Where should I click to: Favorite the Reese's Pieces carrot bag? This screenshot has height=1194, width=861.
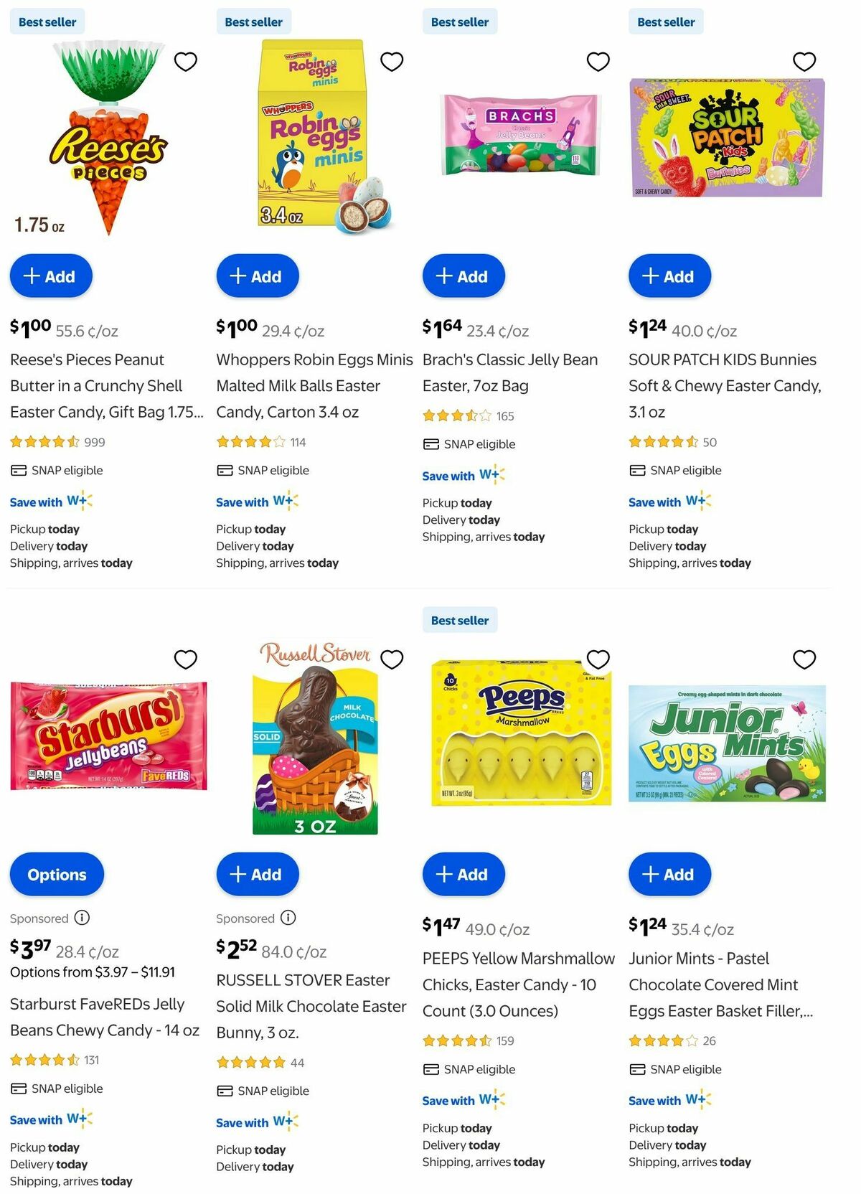[187, 62]
